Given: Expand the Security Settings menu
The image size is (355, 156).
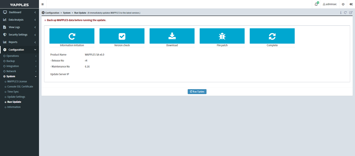Looking at the screenshot, I should [x=19, y=34].
